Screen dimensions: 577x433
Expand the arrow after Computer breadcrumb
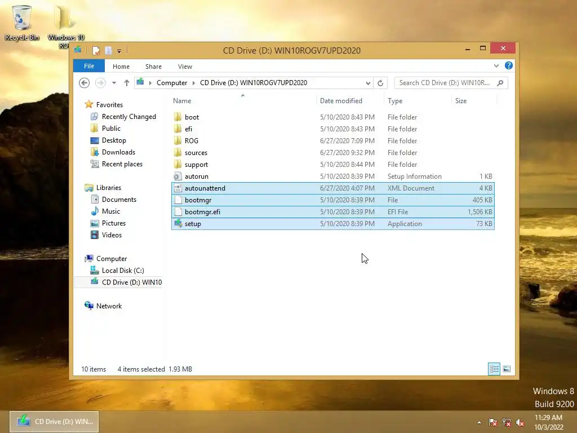(x=194, y=83)
